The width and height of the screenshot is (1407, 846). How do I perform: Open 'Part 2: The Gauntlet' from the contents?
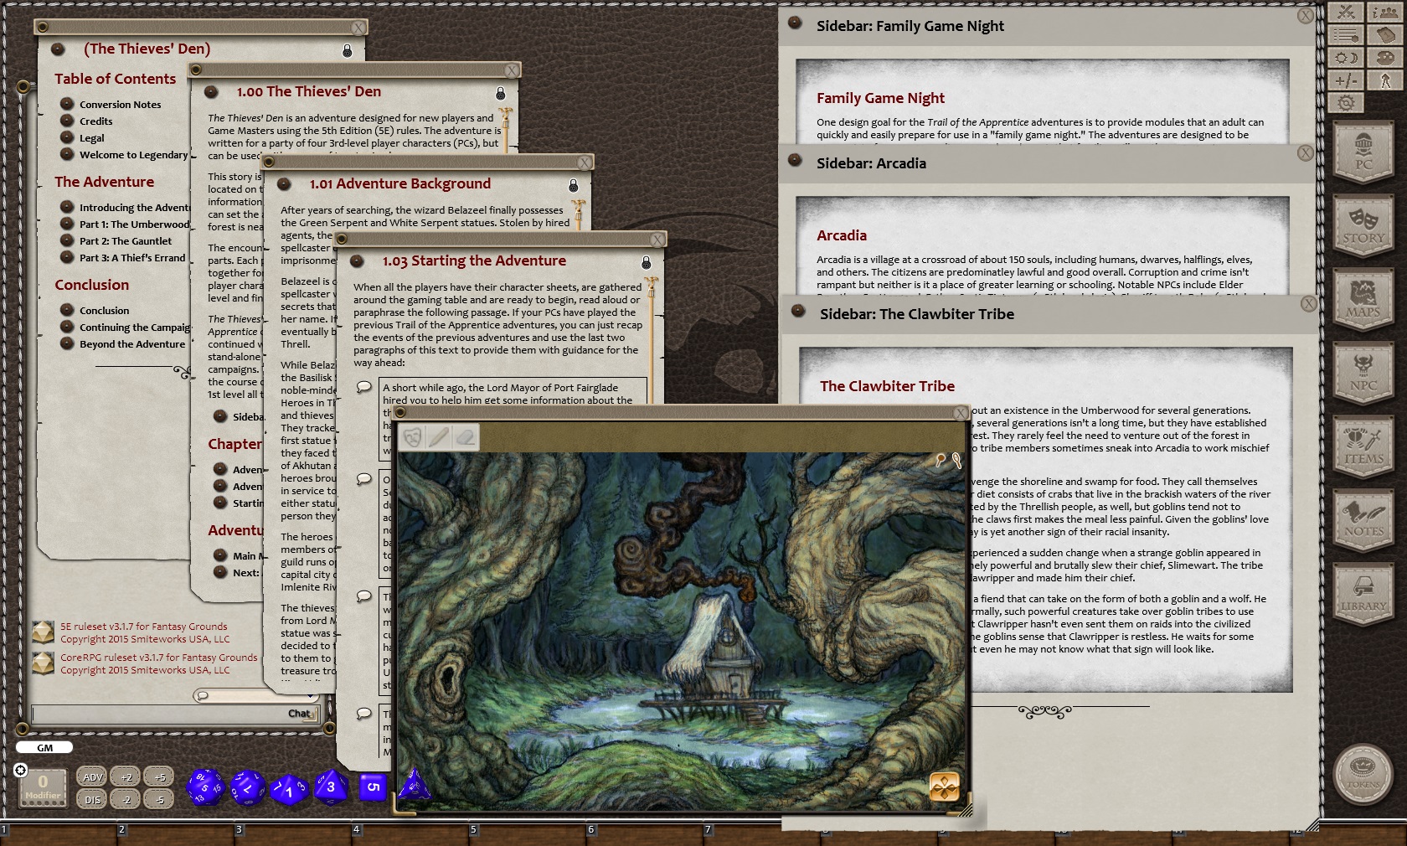[126, 240]
